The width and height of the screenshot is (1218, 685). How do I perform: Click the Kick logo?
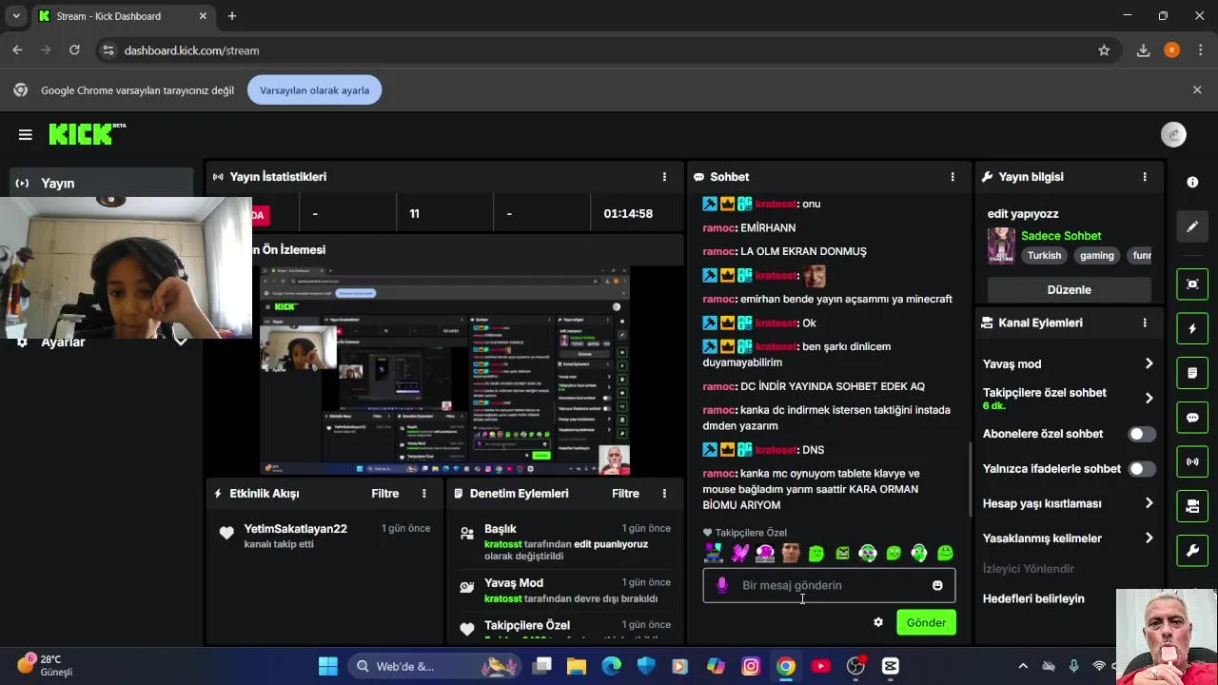tap(87, 134)
